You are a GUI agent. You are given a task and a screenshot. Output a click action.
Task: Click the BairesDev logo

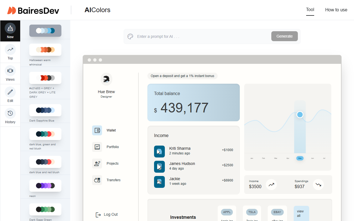click(33, 10)
